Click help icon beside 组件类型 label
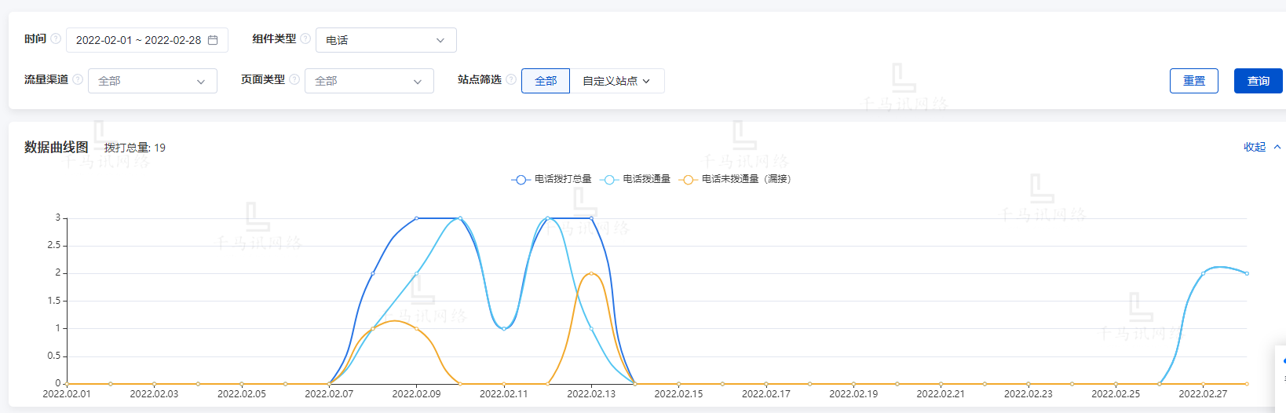1286x413 pixels. tap(305, 38)
